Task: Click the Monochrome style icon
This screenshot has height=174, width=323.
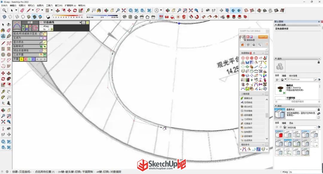Action: pyautogui.click(x=40, y=17)
